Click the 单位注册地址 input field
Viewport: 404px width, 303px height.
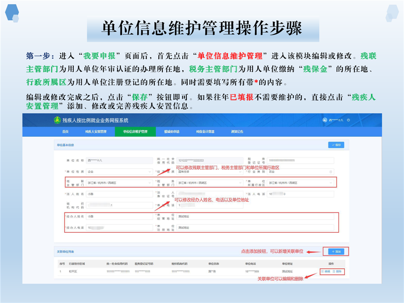point(255,228)
